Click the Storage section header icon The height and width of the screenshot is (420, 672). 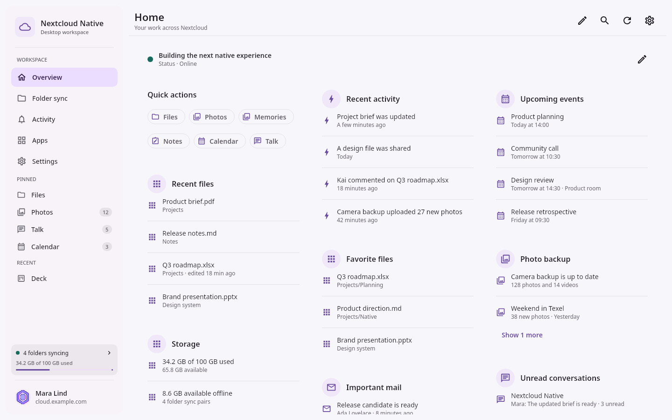157,344
